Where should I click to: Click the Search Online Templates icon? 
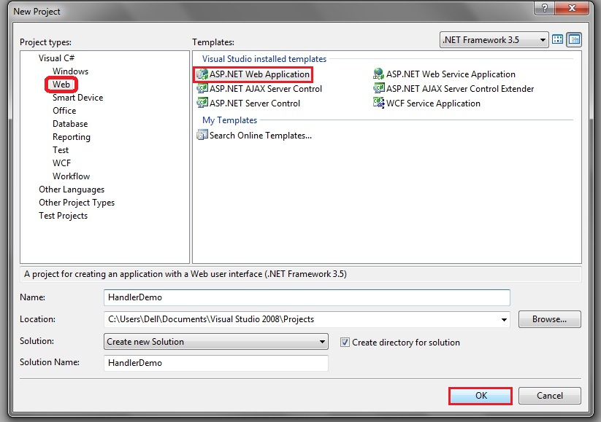click(202, 135)
